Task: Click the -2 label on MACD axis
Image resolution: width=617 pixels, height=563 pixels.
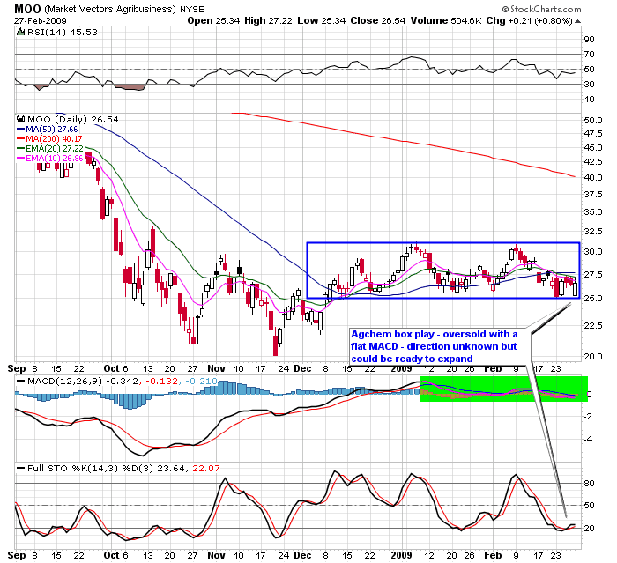Action: pos(588,416)
